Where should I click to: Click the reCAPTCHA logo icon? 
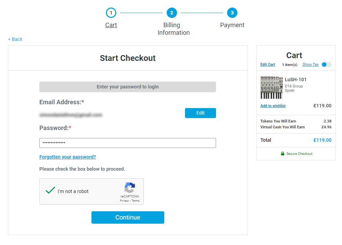pyautogui.click(x=130, y=189)
